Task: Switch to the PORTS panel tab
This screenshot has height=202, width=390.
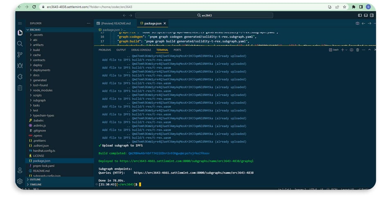Action: coord(177,50)
